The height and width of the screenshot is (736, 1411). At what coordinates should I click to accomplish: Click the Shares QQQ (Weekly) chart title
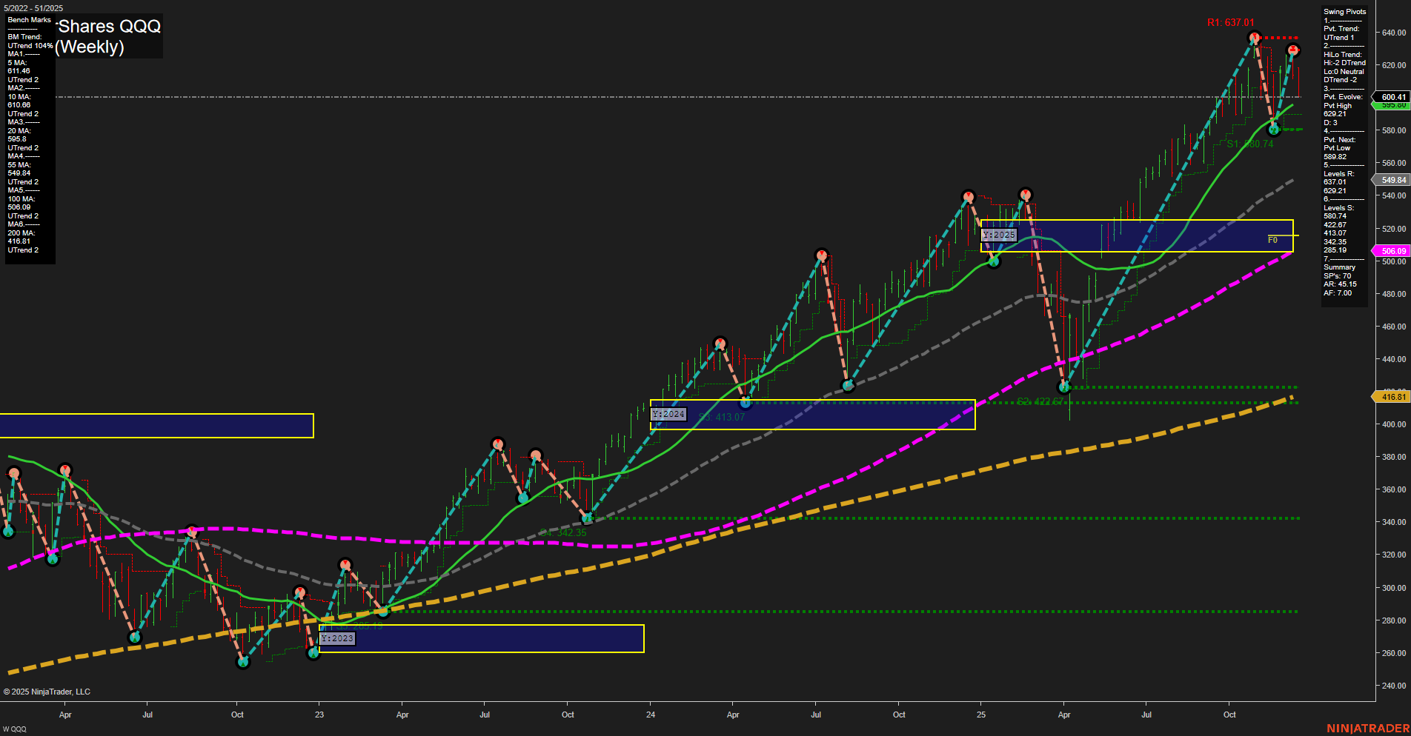click(109, 36)
